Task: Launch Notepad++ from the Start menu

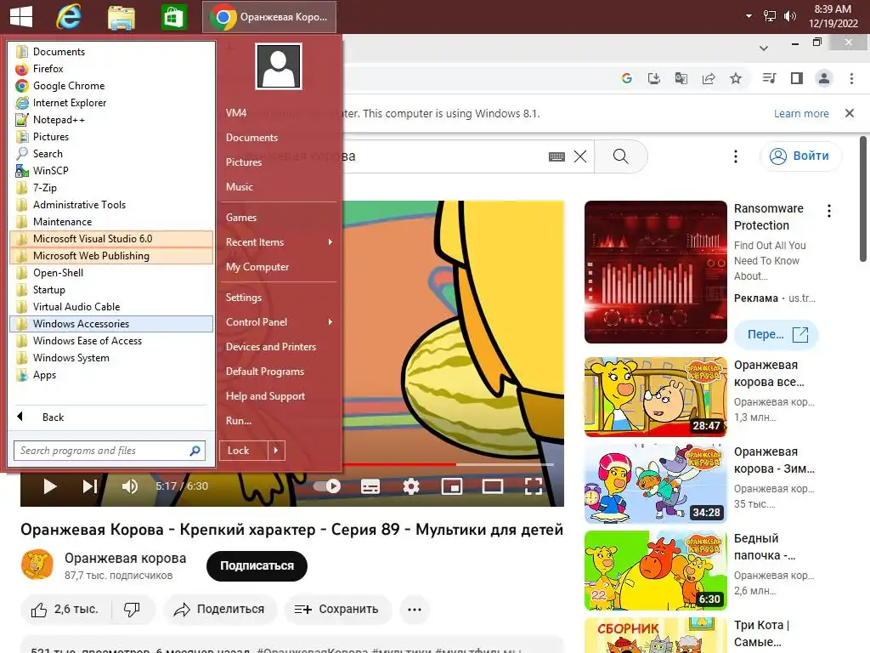Action: point(111,120)
